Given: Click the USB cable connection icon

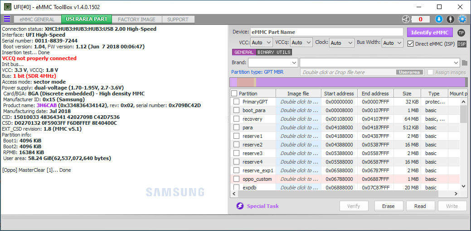Looking at the screenshot, I should (x=450, y=19).
